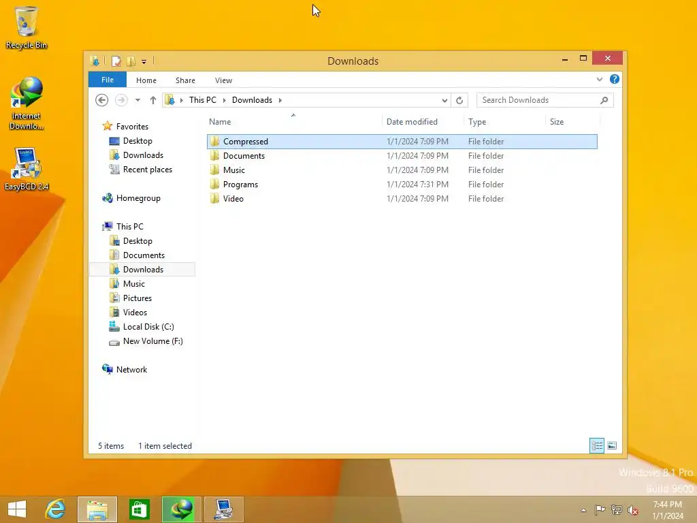Screen dimensions: 697x523
Task: Select Downloads under This PC
Action: pos(142,270)
